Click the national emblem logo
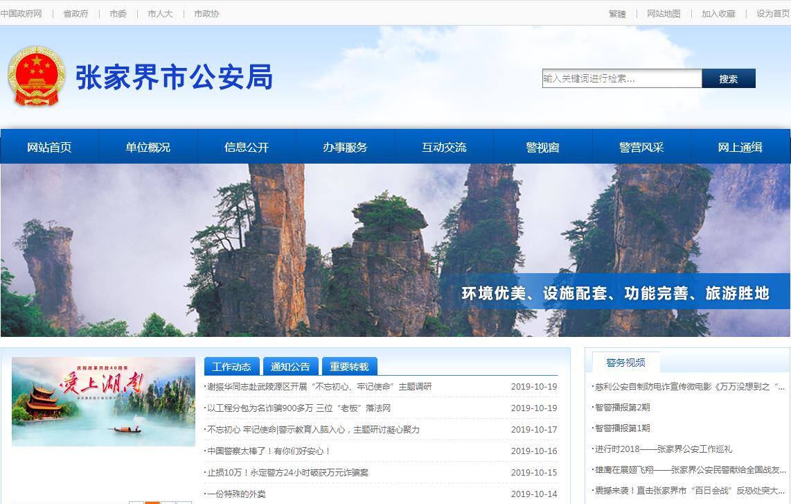This screenshot has height=504, width=791. pyautogui.click(x=36, y=76)
